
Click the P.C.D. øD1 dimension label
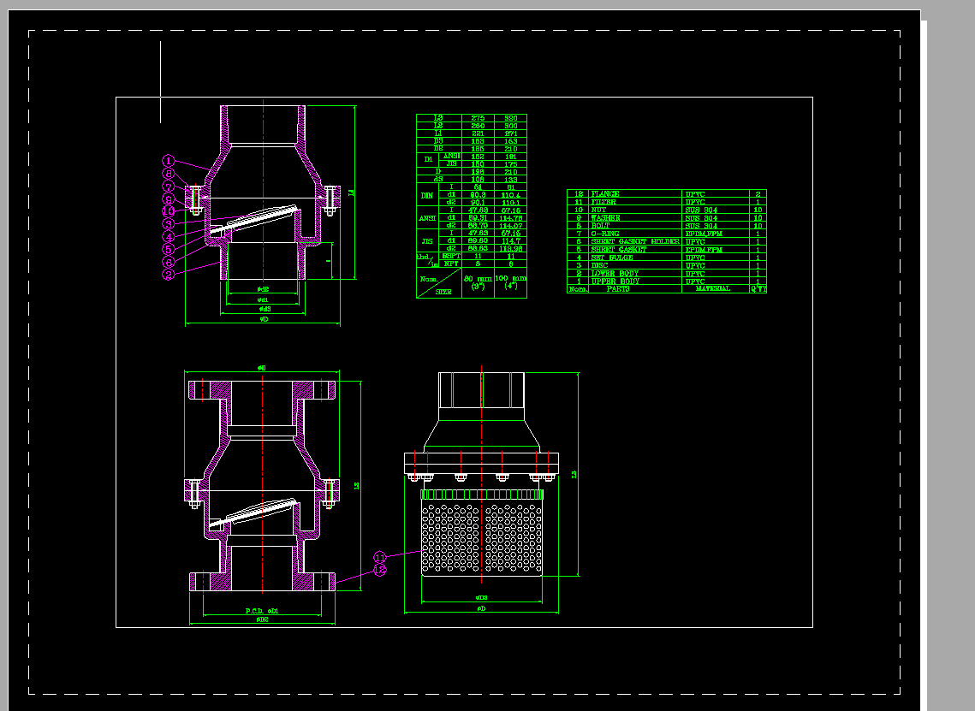(262, 612)
